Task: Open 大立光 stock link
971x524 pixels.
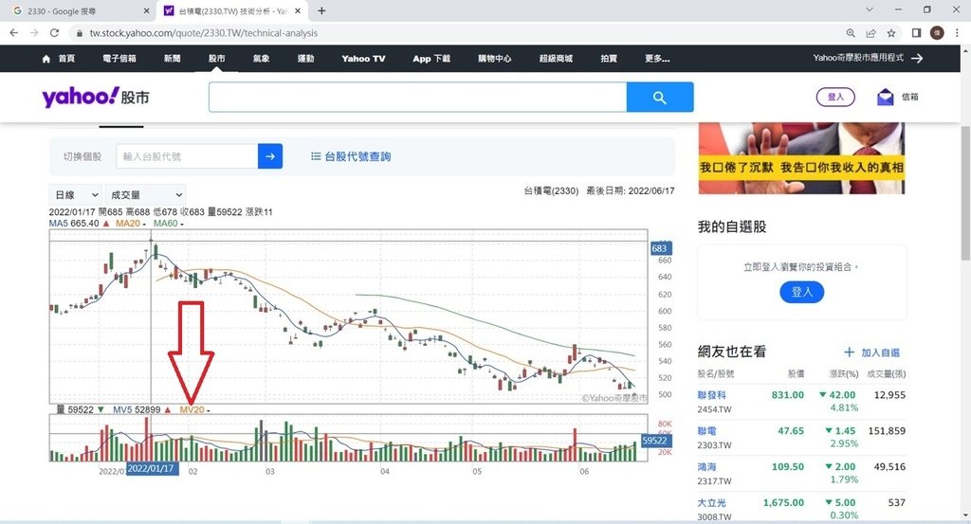Action: tap(711, 502)
